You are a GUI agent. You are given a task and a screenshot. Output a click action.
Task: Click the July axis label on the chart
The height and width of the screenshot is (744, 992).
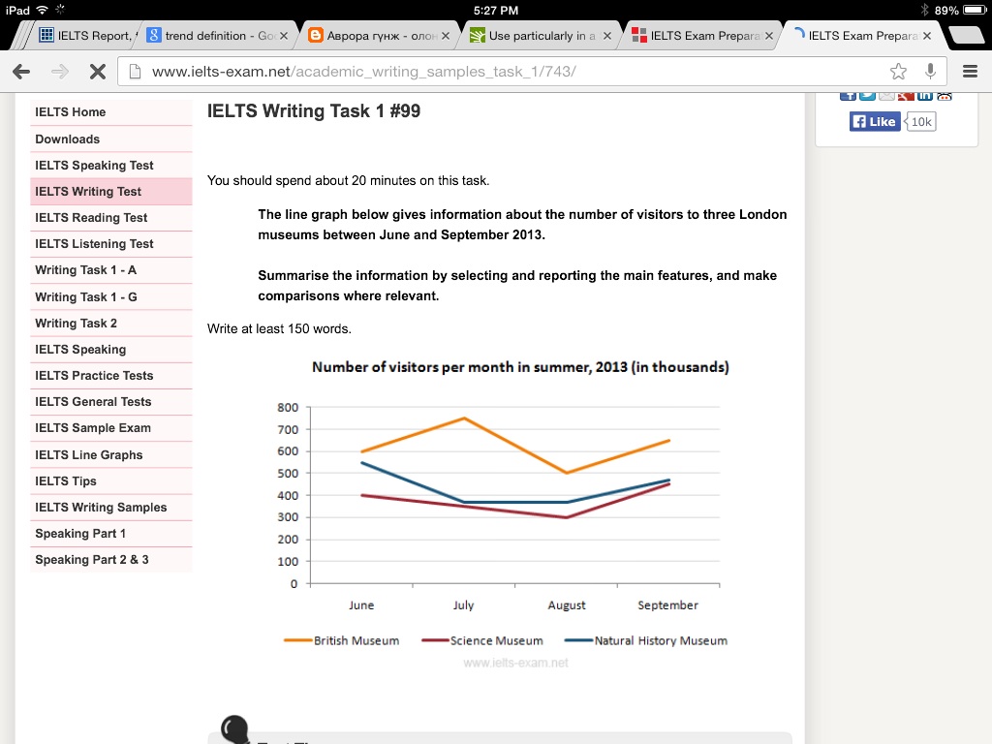[x=463, y=605]
